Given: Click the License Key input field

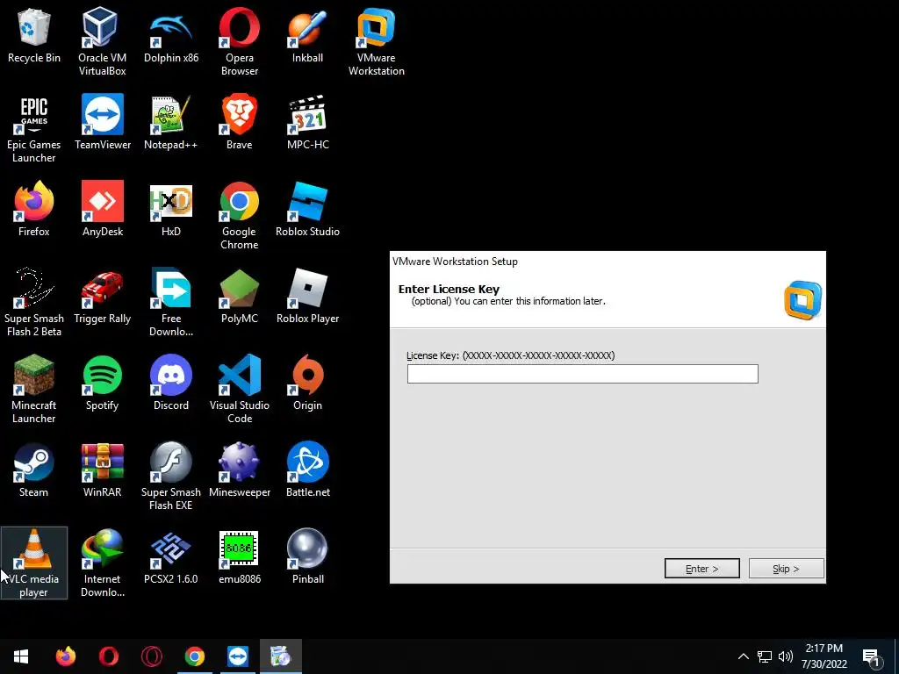Looking at the screenshot, I should tap(583, 374).
